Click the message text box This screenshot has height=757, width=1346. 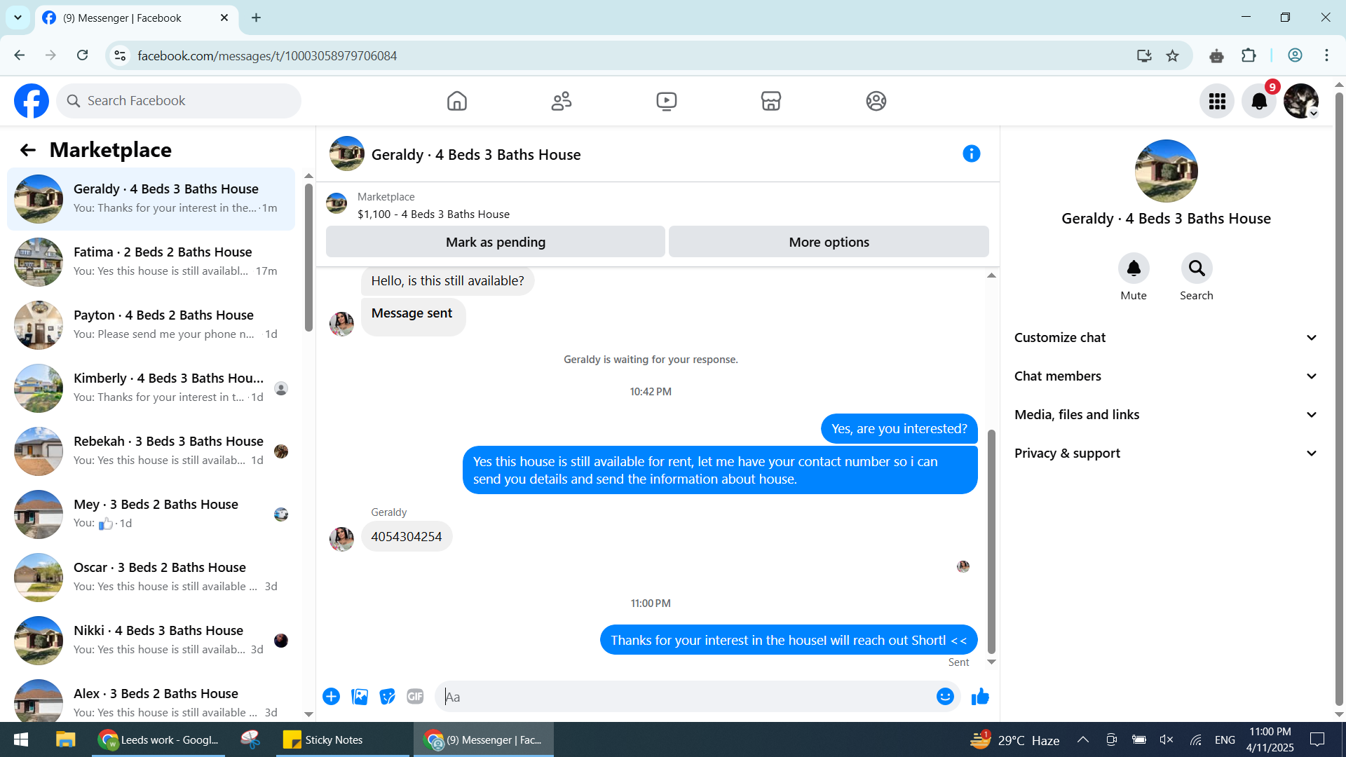point(688,697)
